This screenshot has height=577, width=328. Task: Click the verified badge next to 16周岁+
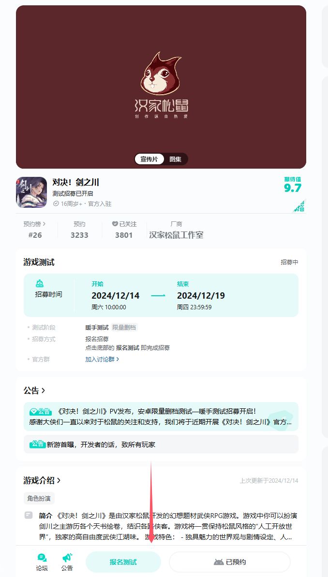pyautogui.click(x=56, y=203)
